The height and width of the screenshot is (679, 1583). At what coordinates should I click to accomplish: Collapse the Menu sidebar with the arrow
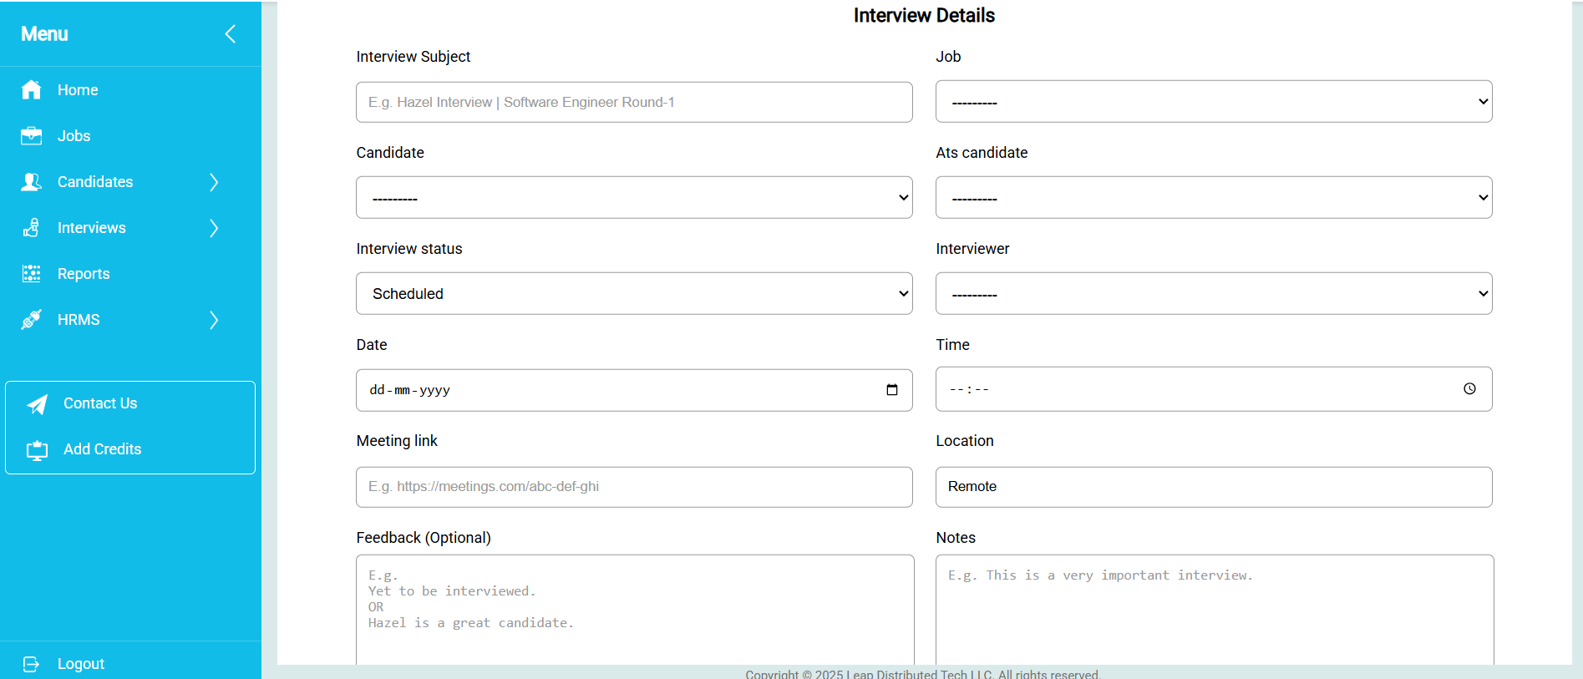coord(231,34)
